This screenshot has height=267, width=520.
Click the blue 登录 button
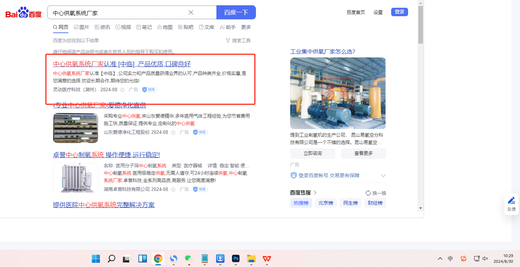coord(400,12)
